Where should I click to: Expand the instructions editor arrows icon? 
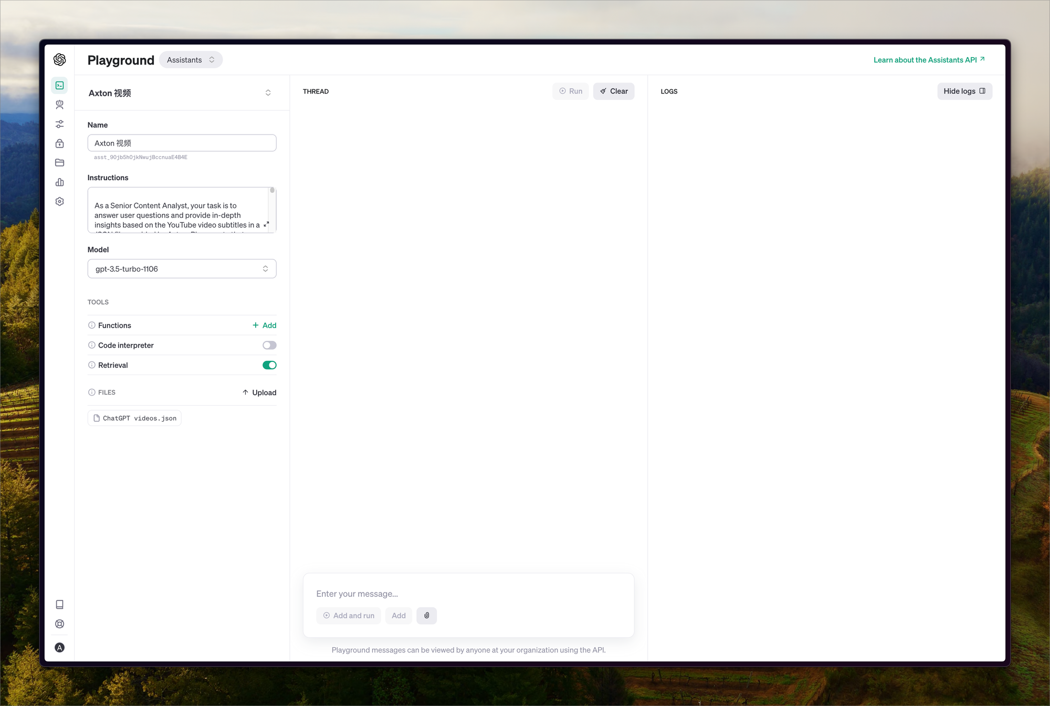tap(266, 224)
